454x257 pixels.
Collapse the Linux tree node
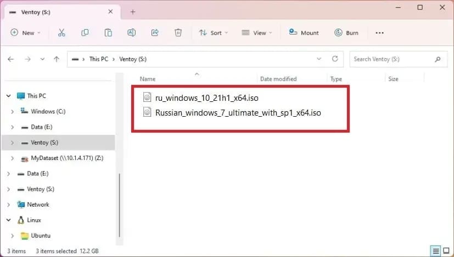(8, 220)
